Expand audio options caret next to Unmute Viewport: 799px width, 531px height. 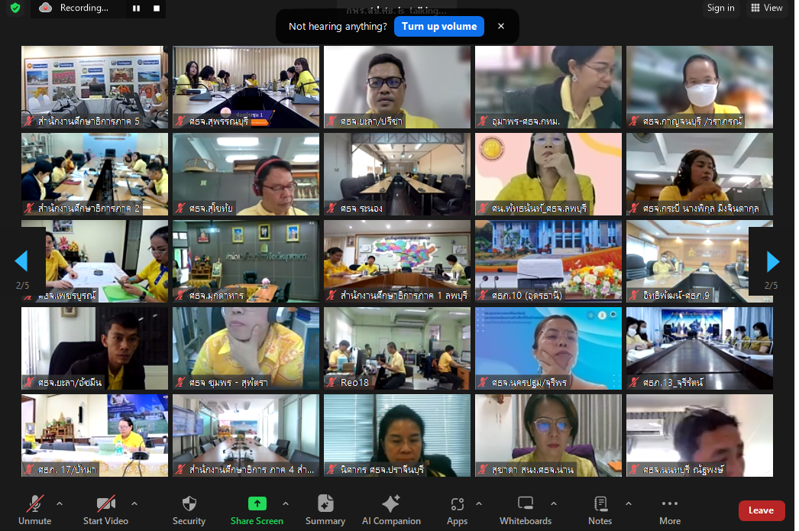(60, 503)
